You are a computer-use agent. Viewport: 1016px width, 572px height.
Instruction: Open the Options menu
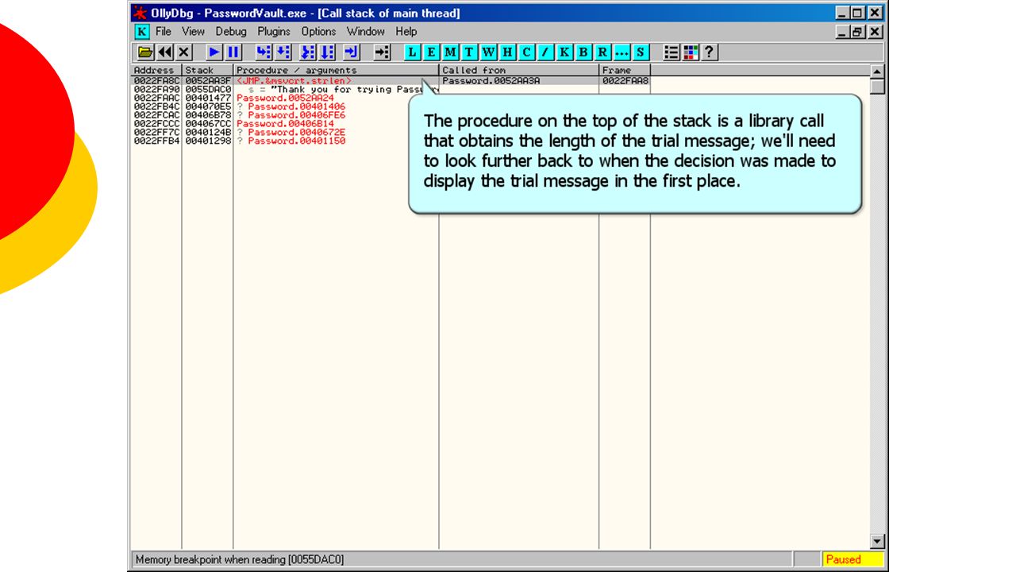coord(318,32)
